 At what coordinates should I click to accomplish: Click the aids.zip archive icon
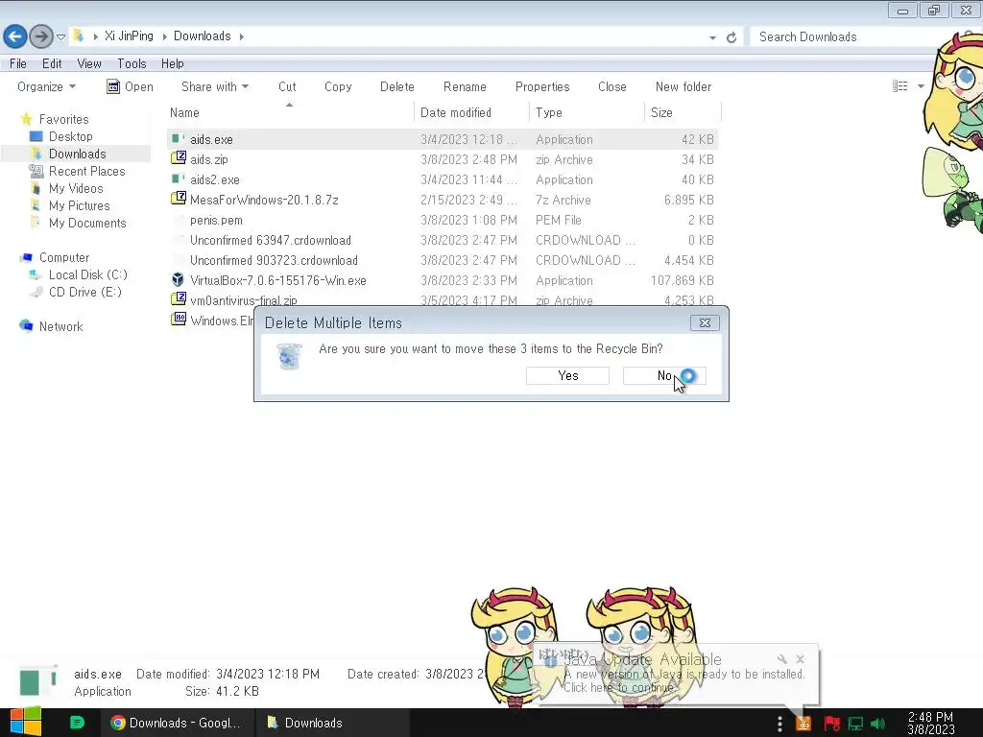[179, 158]
